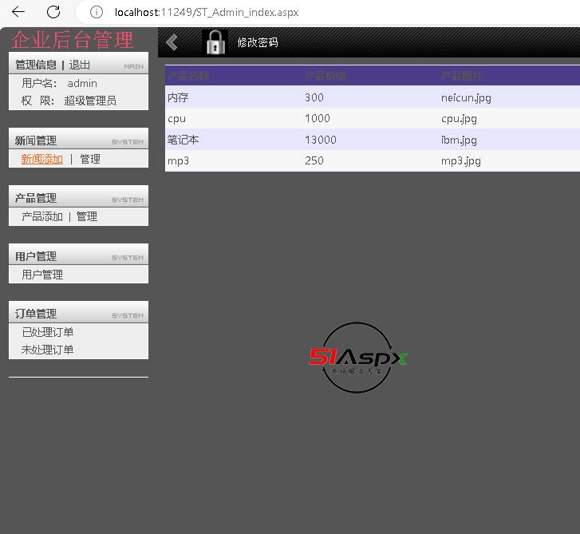580x534 pixels.
Task: Open 管理 under the 新闻管理 section
Action: click(x=90, y=159)
